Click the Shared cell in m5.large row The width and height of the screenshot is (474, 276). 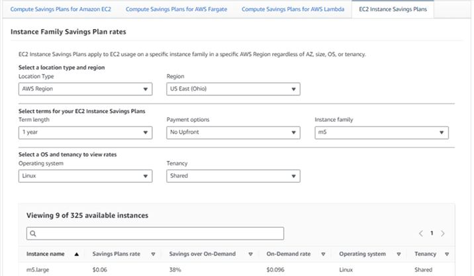tap(423, 269)
